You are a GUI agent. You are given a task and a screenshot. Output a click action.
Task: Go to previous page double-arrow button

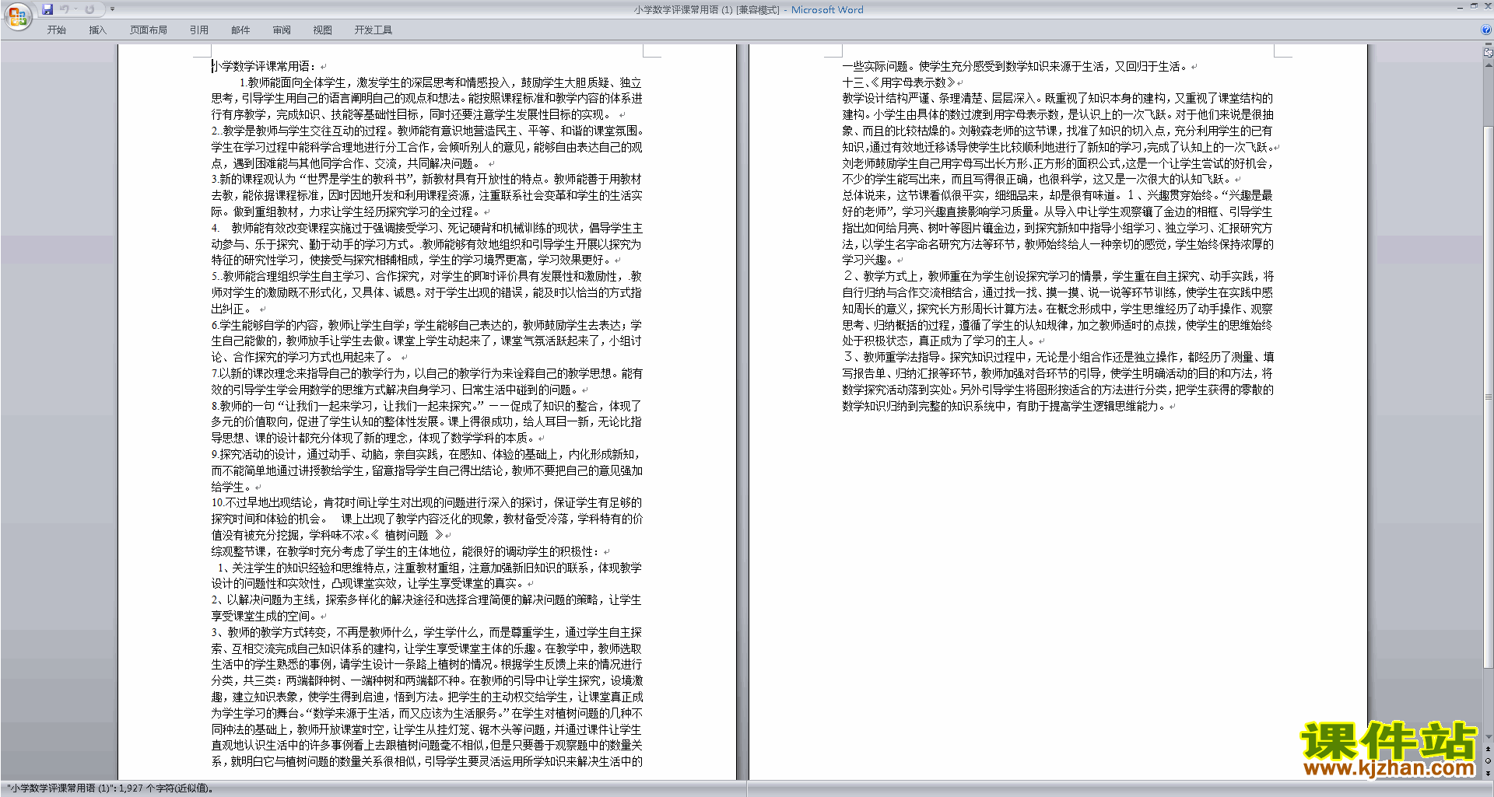click(x=1488, y=748)
